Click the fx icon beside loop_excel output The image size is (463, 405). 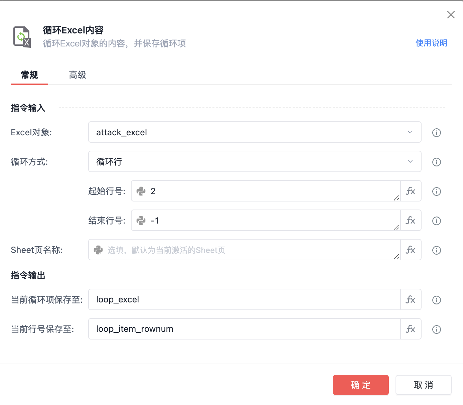click(411, 299)
